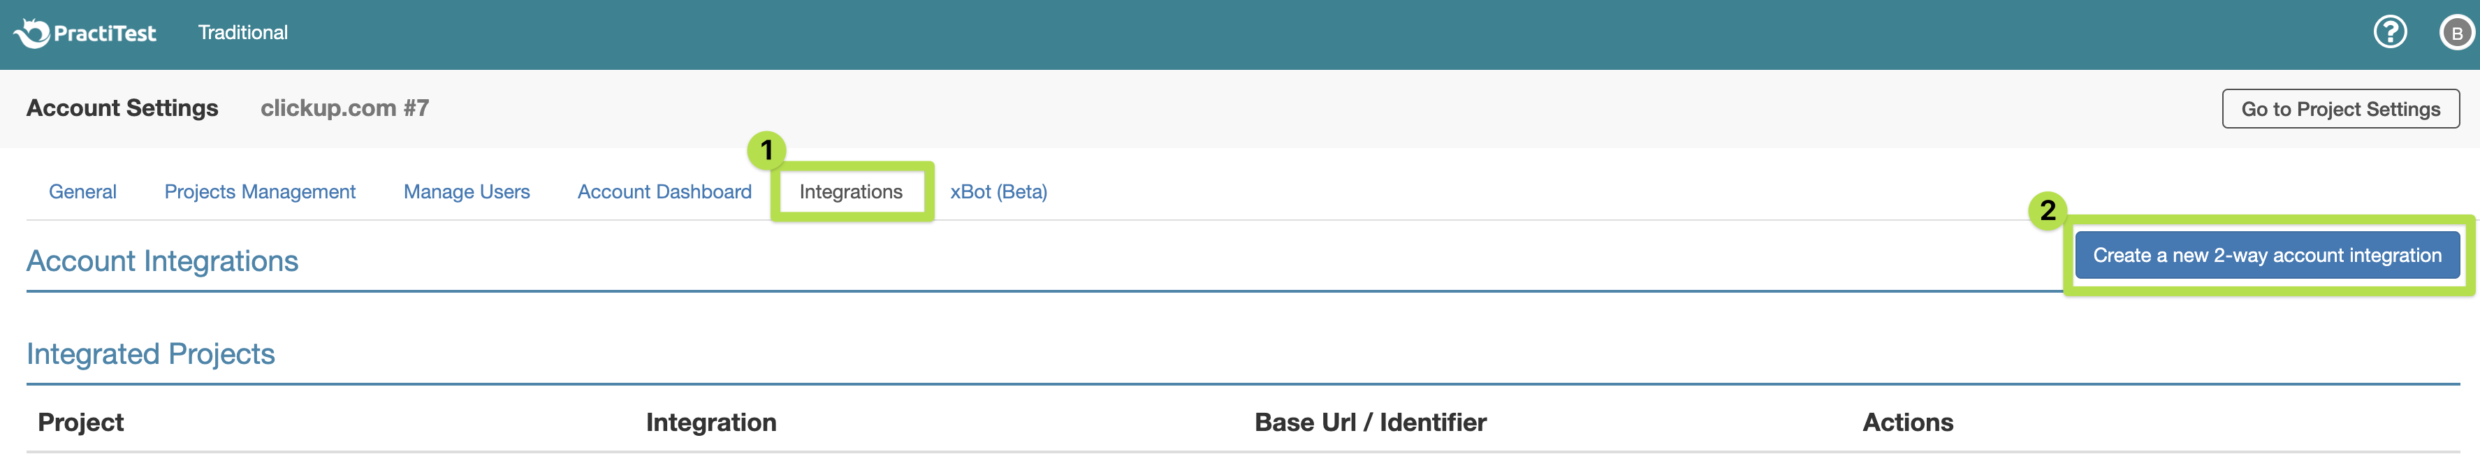Click the clickup.com #7 account name
The height and width of the screenshot is (468, 2480).
tap(344, 108)
